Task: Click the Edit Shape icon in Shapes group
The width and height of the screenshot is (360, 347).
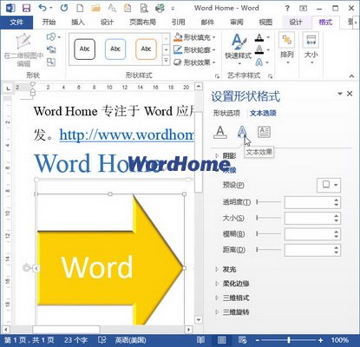Action: coord(52,36)
